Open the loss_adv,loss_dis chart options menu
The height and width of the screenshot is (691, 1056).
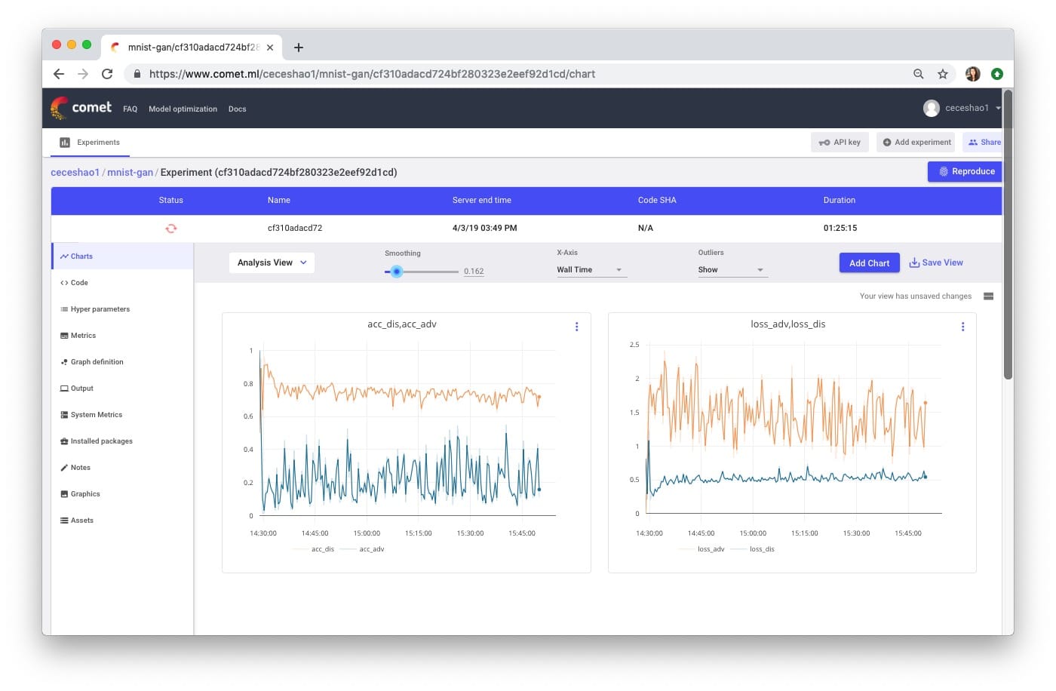tap(962, 327)
